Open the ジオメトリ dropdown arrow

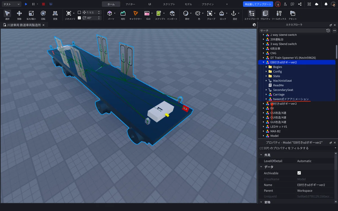(x=74, y=13)
